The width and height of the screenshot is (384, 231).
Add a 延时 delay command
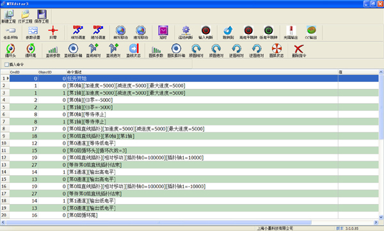[x=163, y=33]
